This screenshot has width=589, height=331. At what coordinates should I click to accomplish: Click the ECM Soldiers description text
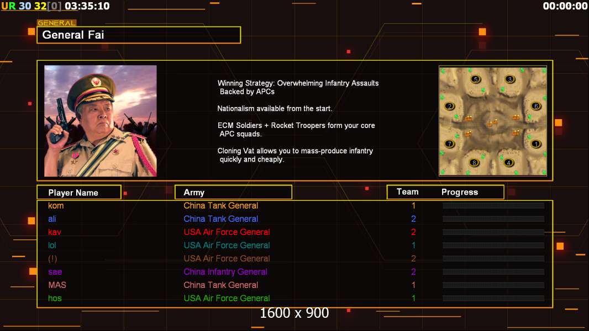tap(296, 130)
